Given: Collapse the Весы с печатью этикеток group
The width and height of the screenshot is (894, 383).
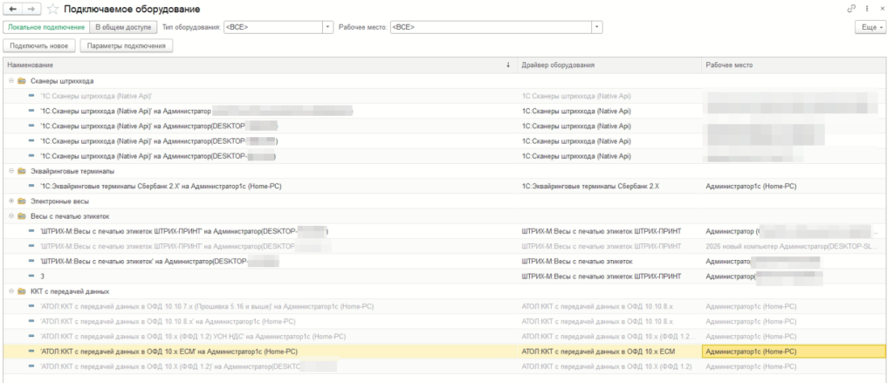Looking at the screenshot, I should (x=11, y=216).
